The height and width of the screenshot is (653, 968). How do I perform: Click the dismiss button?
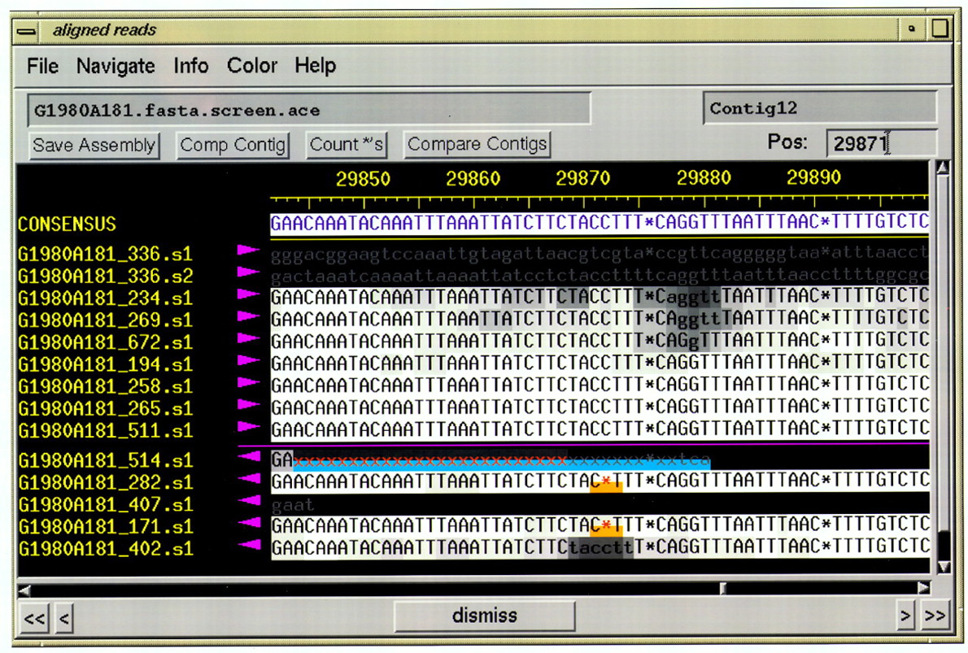pos(485,616)
